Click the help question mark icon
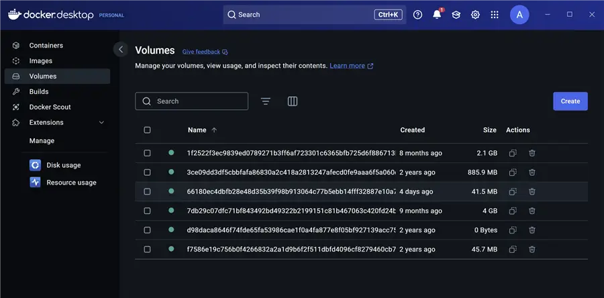Viewport: 604px width, 298px height. tap(417, 15)
